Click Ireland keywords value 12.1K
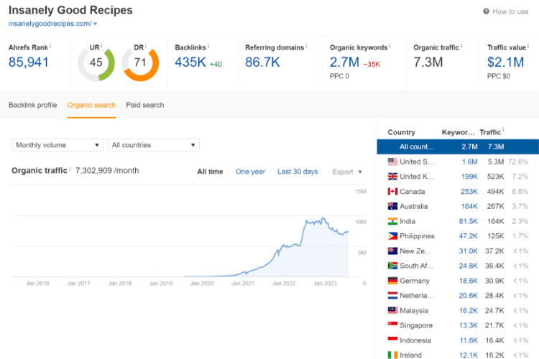This screenshot has width=539, height=359. coord(468,355)
